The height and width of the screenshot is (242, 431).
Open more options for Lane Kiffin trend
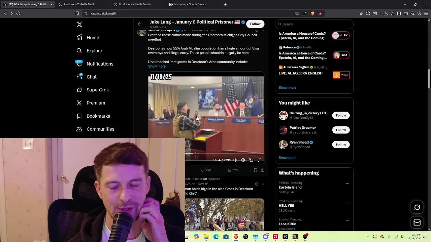[x=347, y=220]
